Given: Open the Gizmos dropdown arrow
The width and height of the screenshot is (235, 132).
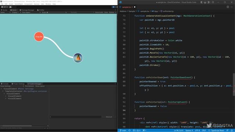Looking at the screenshot, I should pyautogui.click(x=116, y=12).
